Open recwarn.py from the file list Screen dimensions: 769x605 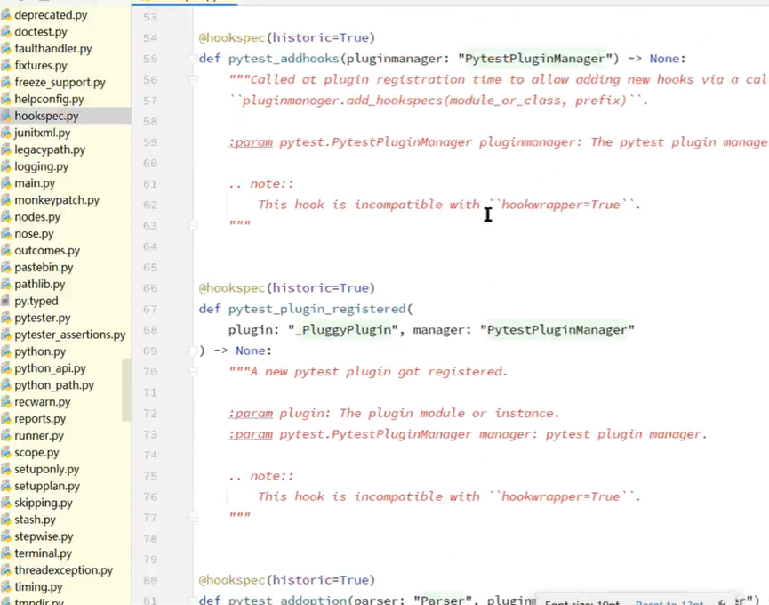point(42,402)
